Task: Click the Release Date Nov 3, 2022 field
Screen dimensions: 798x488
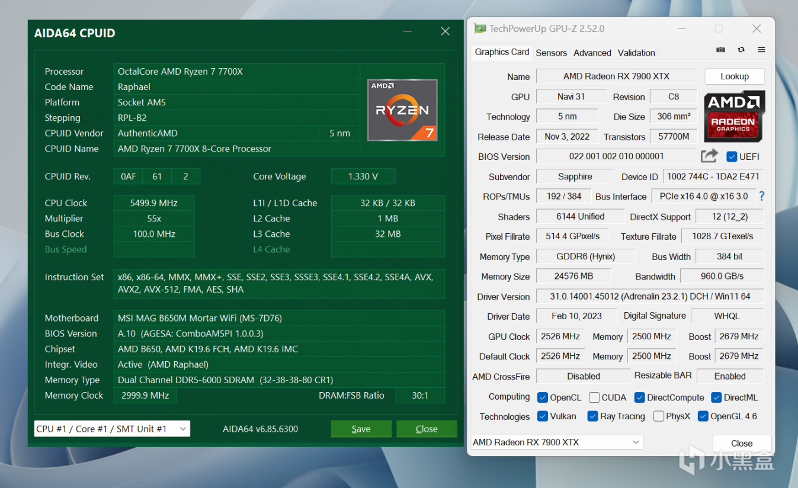Action: 567,136
